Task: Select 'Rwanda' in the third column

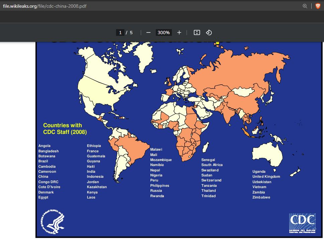Action: (157, 196)
